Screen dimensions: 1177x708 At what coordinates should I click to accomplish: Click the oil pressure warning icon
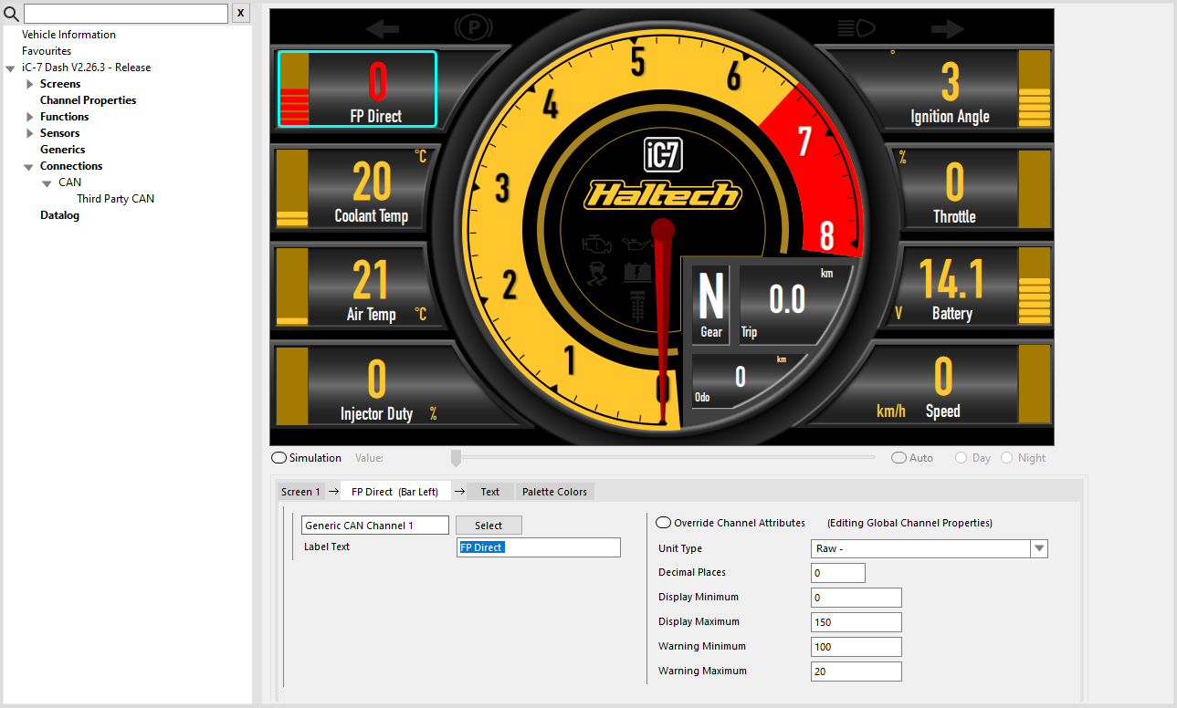click(x=636, y=245)
